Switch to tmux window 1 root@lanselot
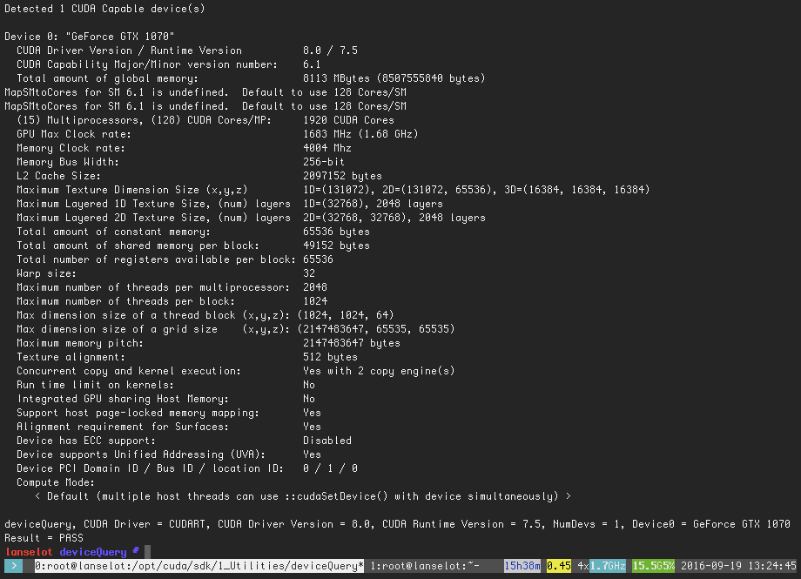 (425, 566)
